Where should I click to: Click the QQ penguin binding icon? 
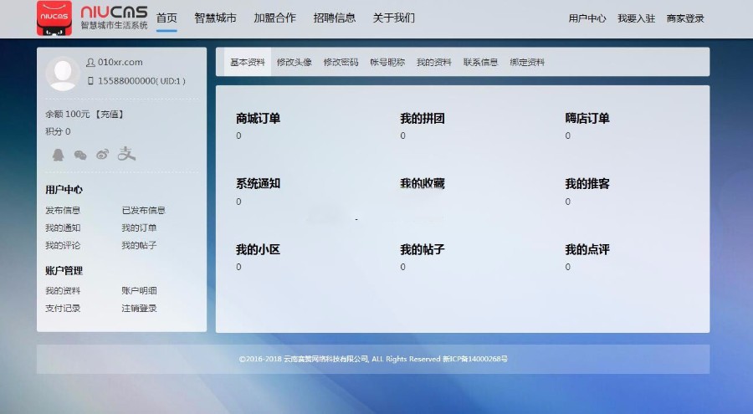58,155
